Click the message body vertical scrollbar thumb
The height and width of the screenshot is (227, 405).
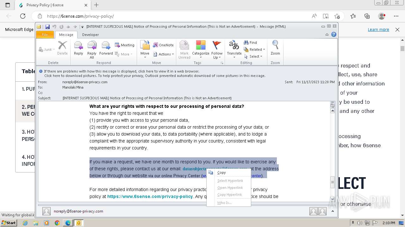pos(333,182)
